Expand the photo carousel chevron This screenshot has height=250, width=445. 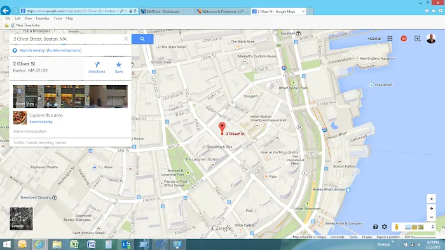(x=432, y=227)
